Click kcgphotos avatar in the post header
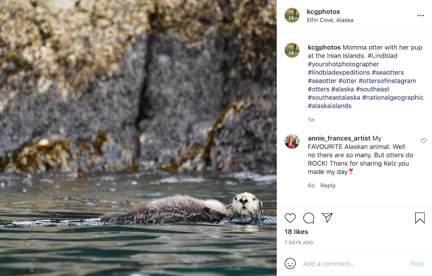The height and width of the screenshot is (276, 432). click(292, 15)
